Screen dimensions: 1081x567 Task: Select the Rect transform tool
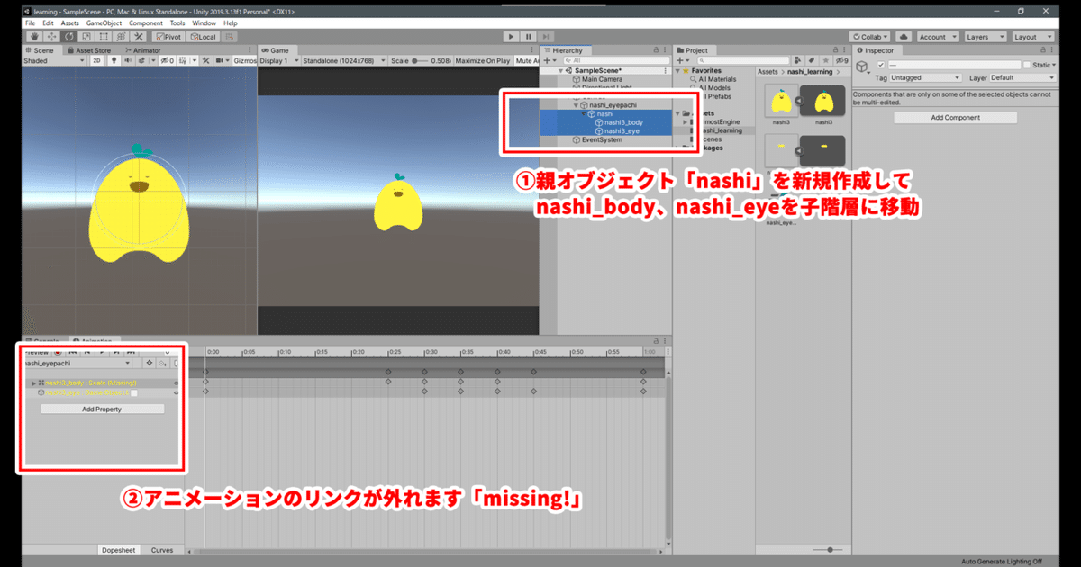103,37
